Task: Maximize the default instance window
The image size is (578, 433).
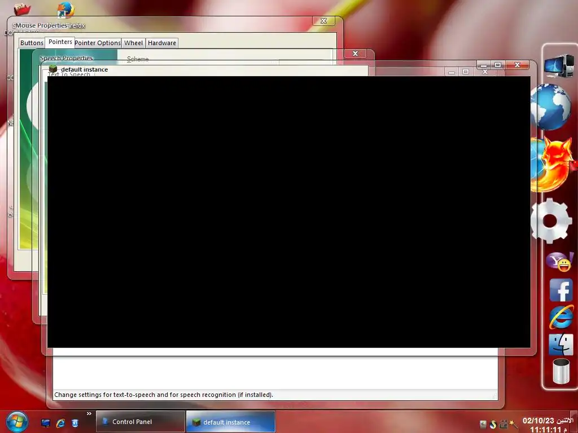Action: (498, 65)
